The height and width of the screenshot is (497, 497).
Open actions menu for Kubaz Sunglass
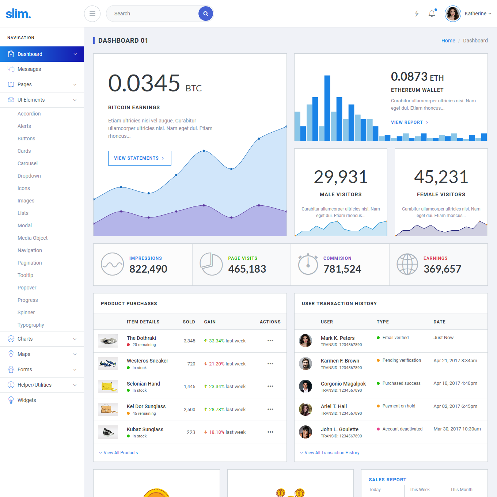coord(270,432)
